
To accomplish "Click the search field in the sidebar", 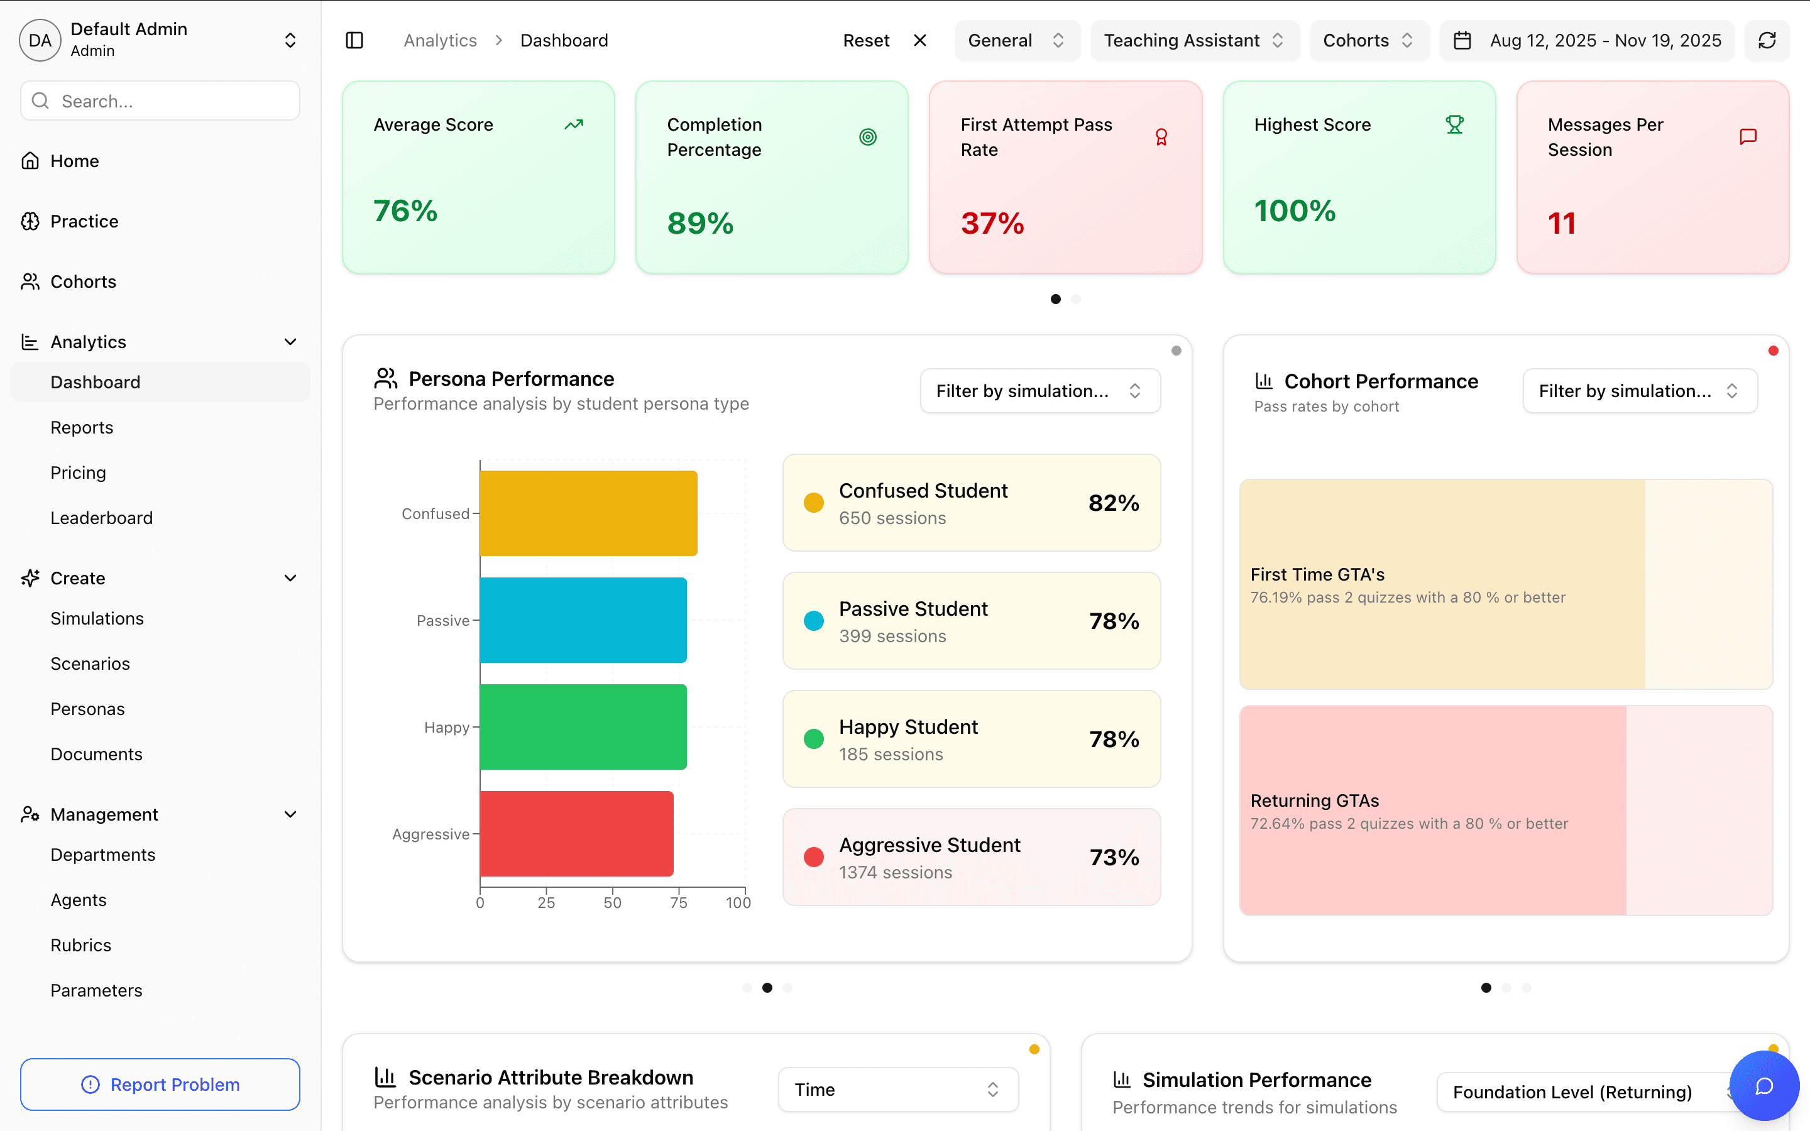I will coord(159,101).
